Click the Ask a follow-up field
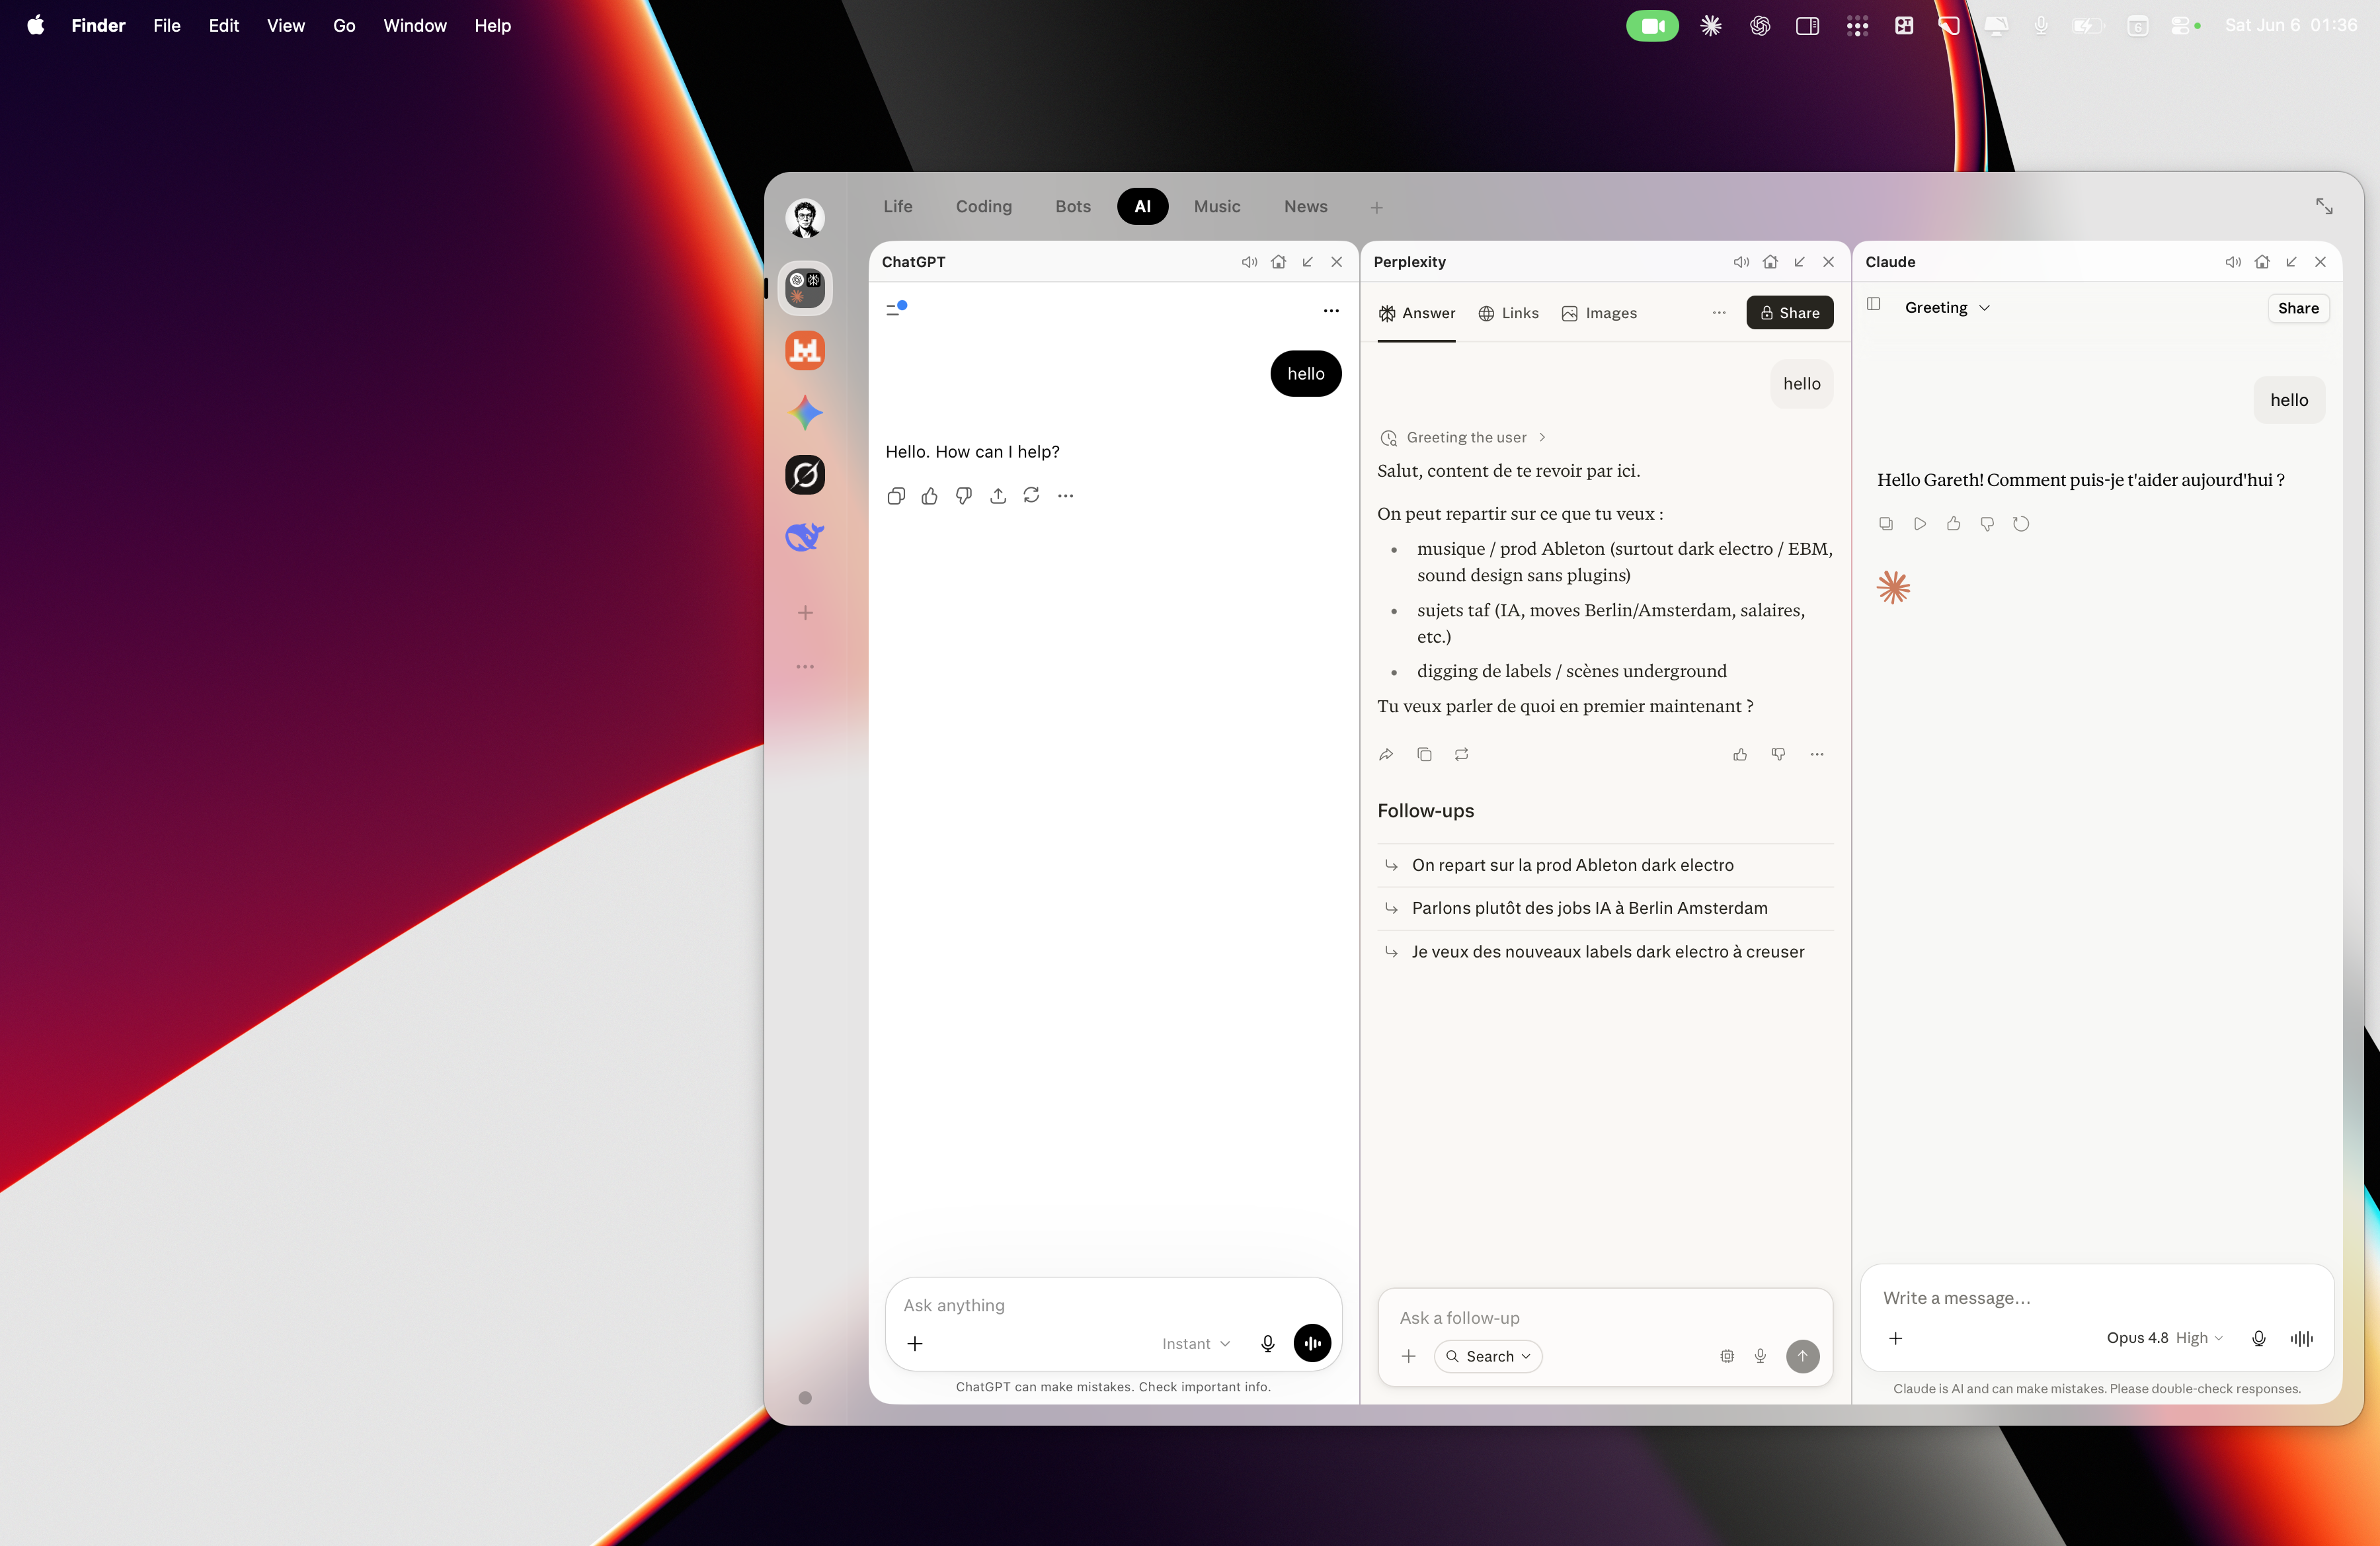Image resolution: width=2380 pixels, height=1546 pixels. point(1605,1317)
